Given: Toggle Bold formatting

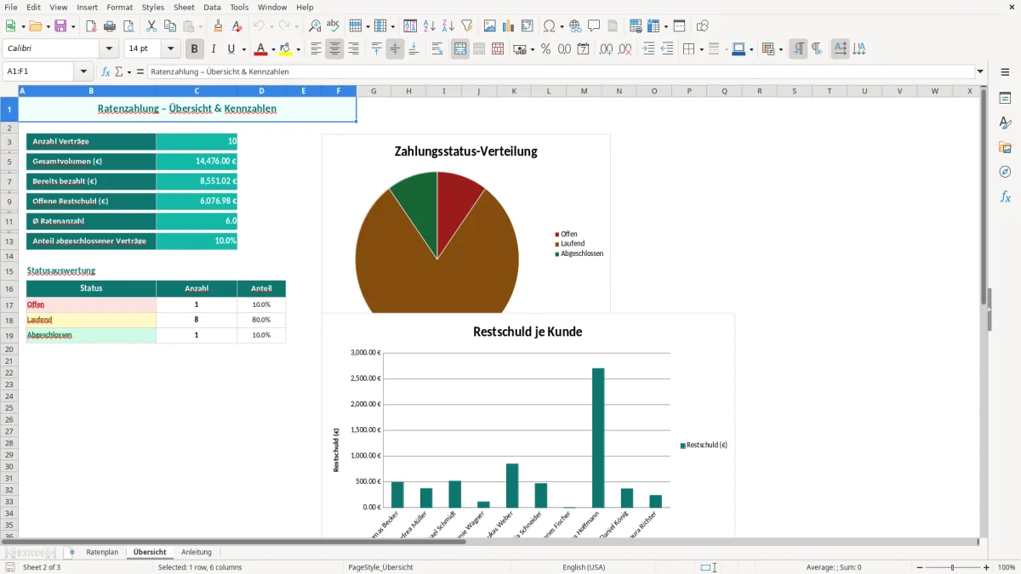Looking at the screenshot, I should click(195, 49).
